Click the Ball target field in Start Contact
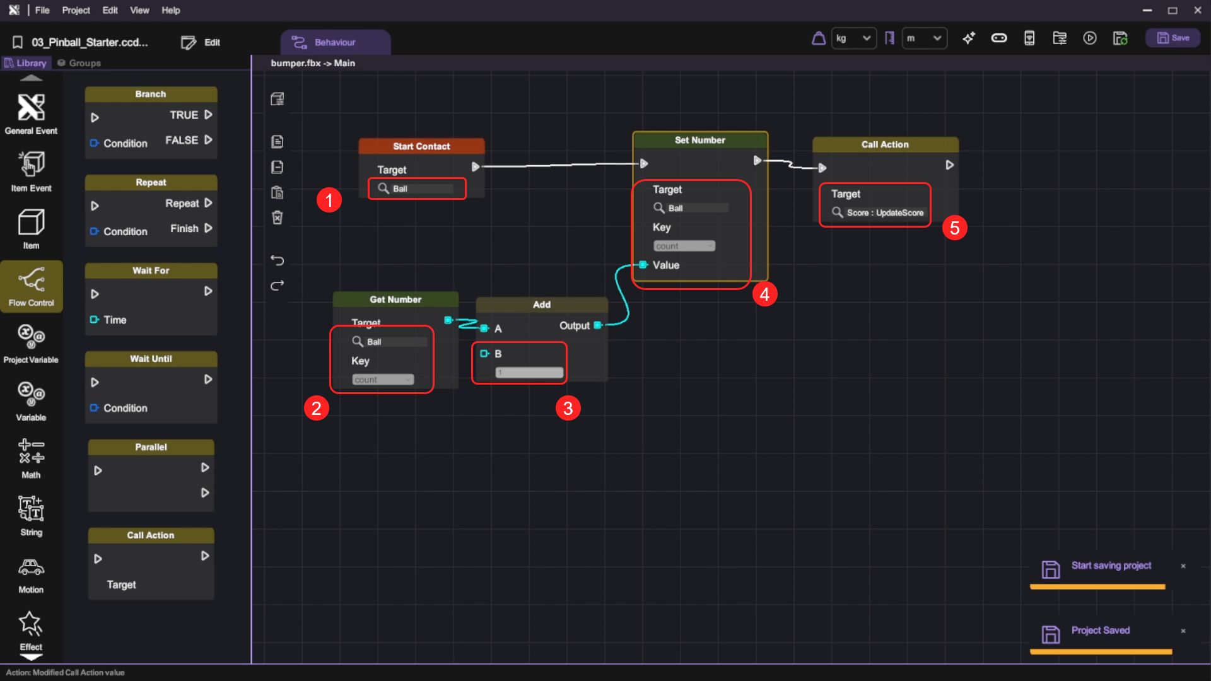The image size is (1211, 681). (421, 189)
